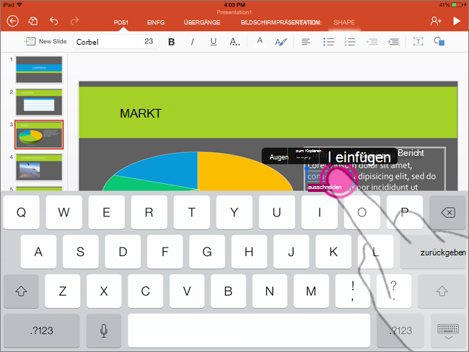Add a New Slide

coord(45,42)
